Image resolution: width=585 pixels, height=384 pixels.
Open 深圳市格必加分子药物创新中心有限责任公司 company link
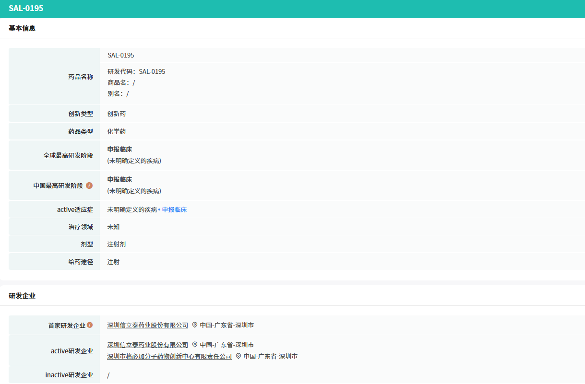tap(169, 356)
